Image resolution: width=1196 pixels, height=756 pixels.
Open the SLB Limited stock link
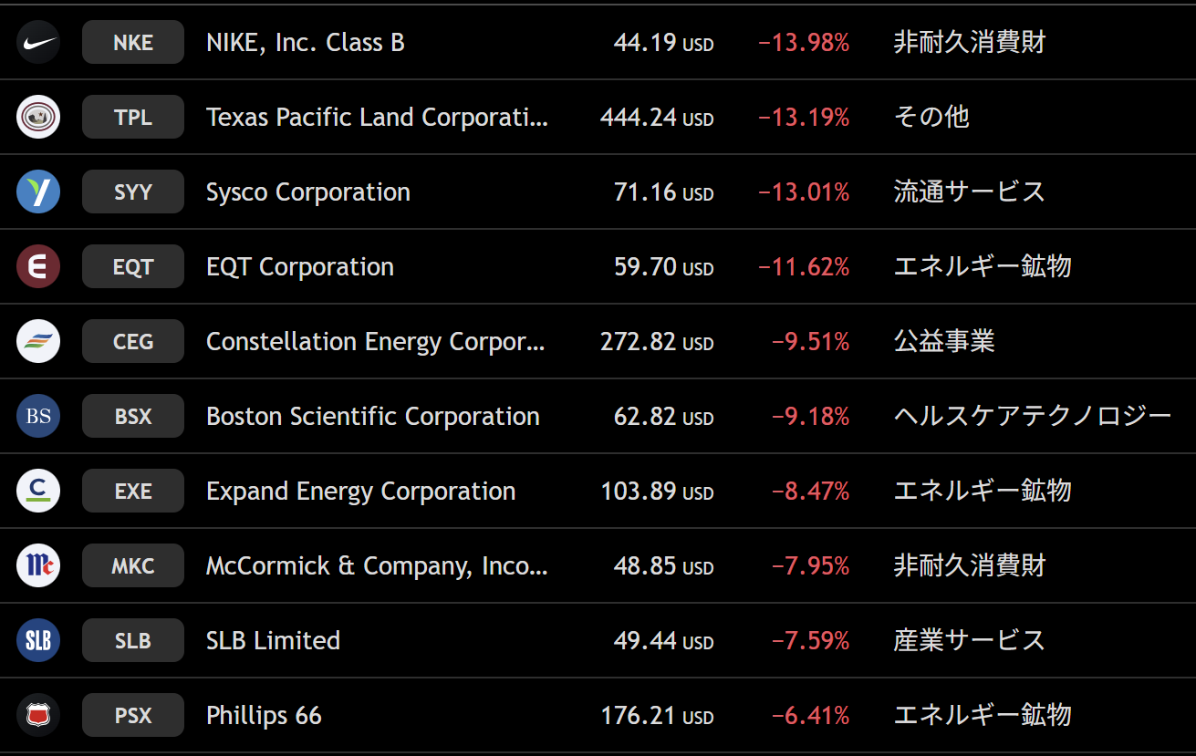pos(274,641)
